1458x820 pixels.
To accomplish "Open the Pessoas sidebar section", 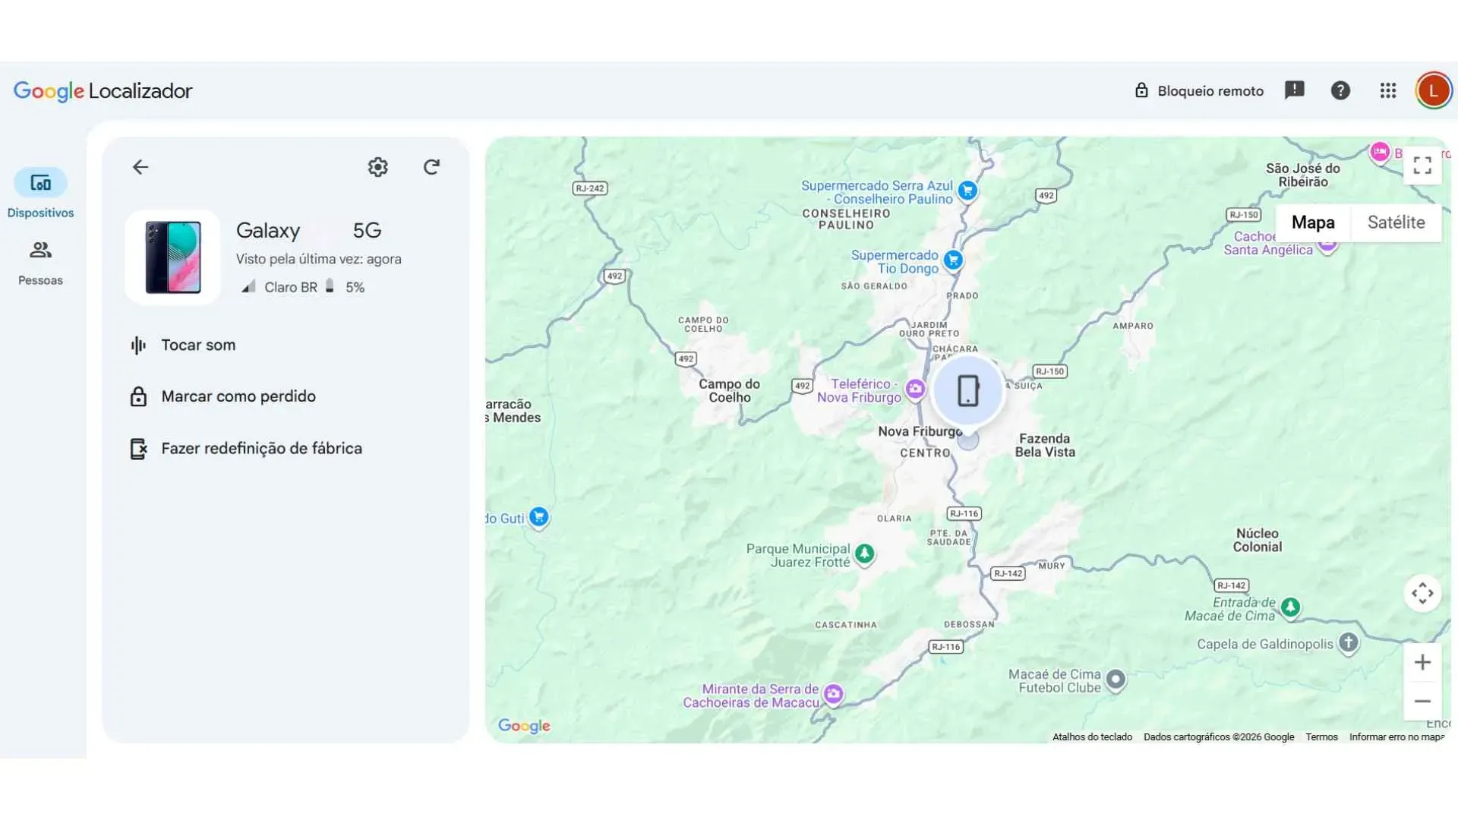I will click(x=40, y=263).
